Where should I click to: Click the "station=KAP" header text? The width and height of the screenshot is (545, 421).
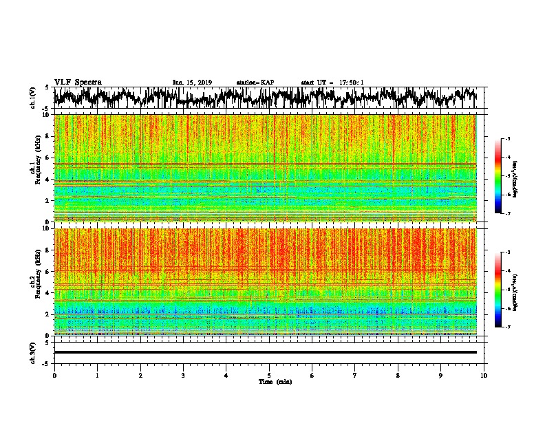255,83
